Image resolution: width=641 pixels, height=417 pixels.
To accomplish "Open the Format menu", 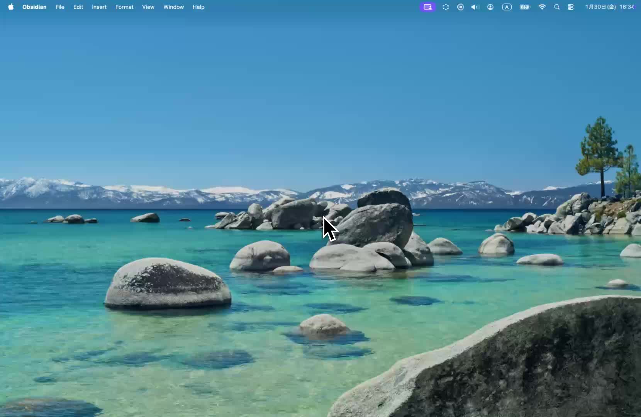I will point(124,7).
